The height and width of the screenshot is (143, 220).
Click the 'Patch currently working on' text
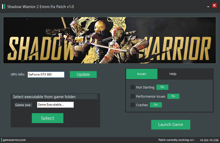coord(176,140)
